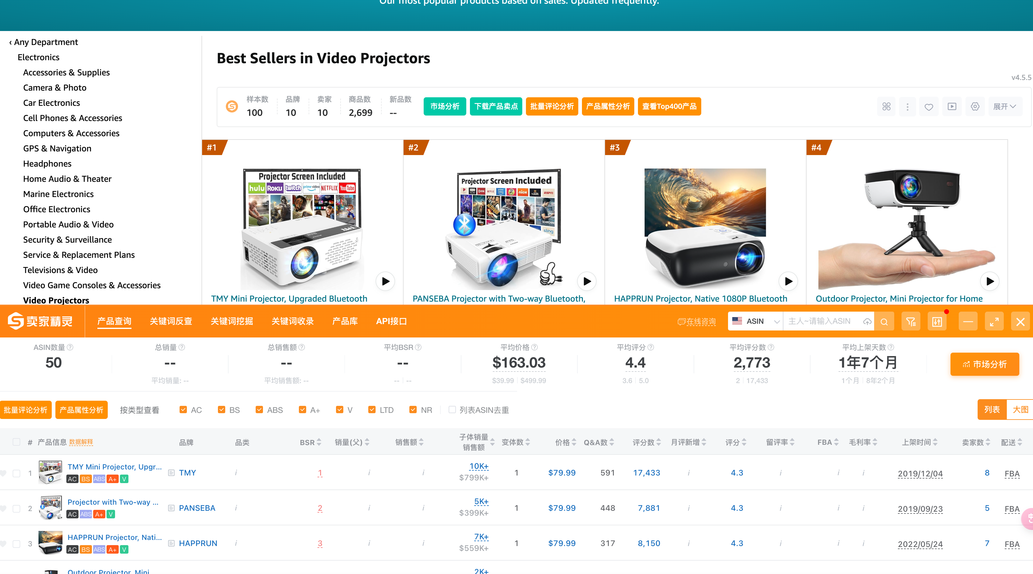Uncheck the BS type filter checkbox
1033x574 pixels.
(x=221, y=410)
